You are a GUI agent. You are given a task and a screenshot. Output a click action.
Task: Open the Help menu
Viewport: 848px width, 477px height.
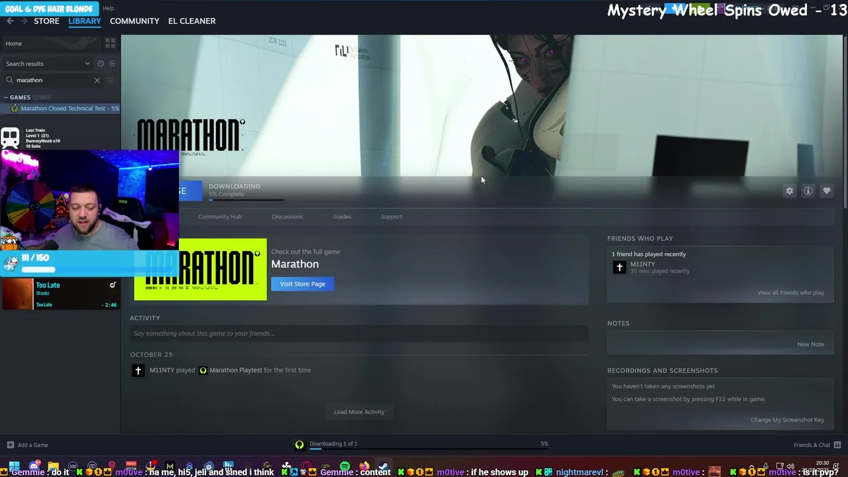pyautogui.click(x=108, y=9)
